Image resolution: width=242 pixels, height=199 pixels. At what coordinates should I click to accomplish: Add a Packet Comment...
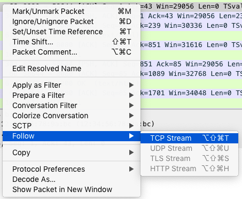point(72,52)
